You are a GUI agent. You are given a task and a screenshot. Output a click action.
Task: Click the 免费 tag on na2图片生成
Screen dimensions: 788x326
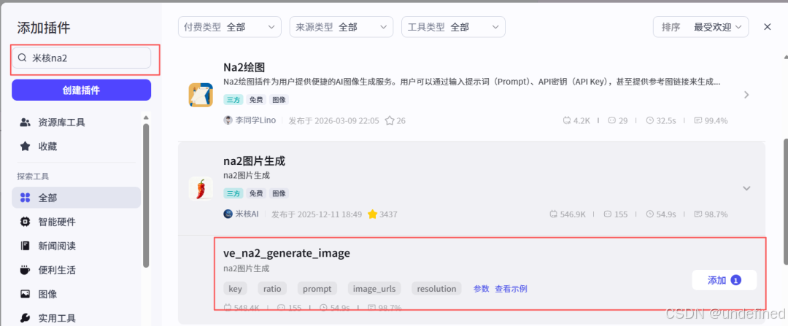tap(256, 193)
